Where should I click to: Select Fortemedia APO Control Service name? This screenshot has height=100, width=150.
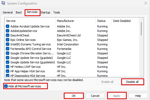tap(31, 49)
